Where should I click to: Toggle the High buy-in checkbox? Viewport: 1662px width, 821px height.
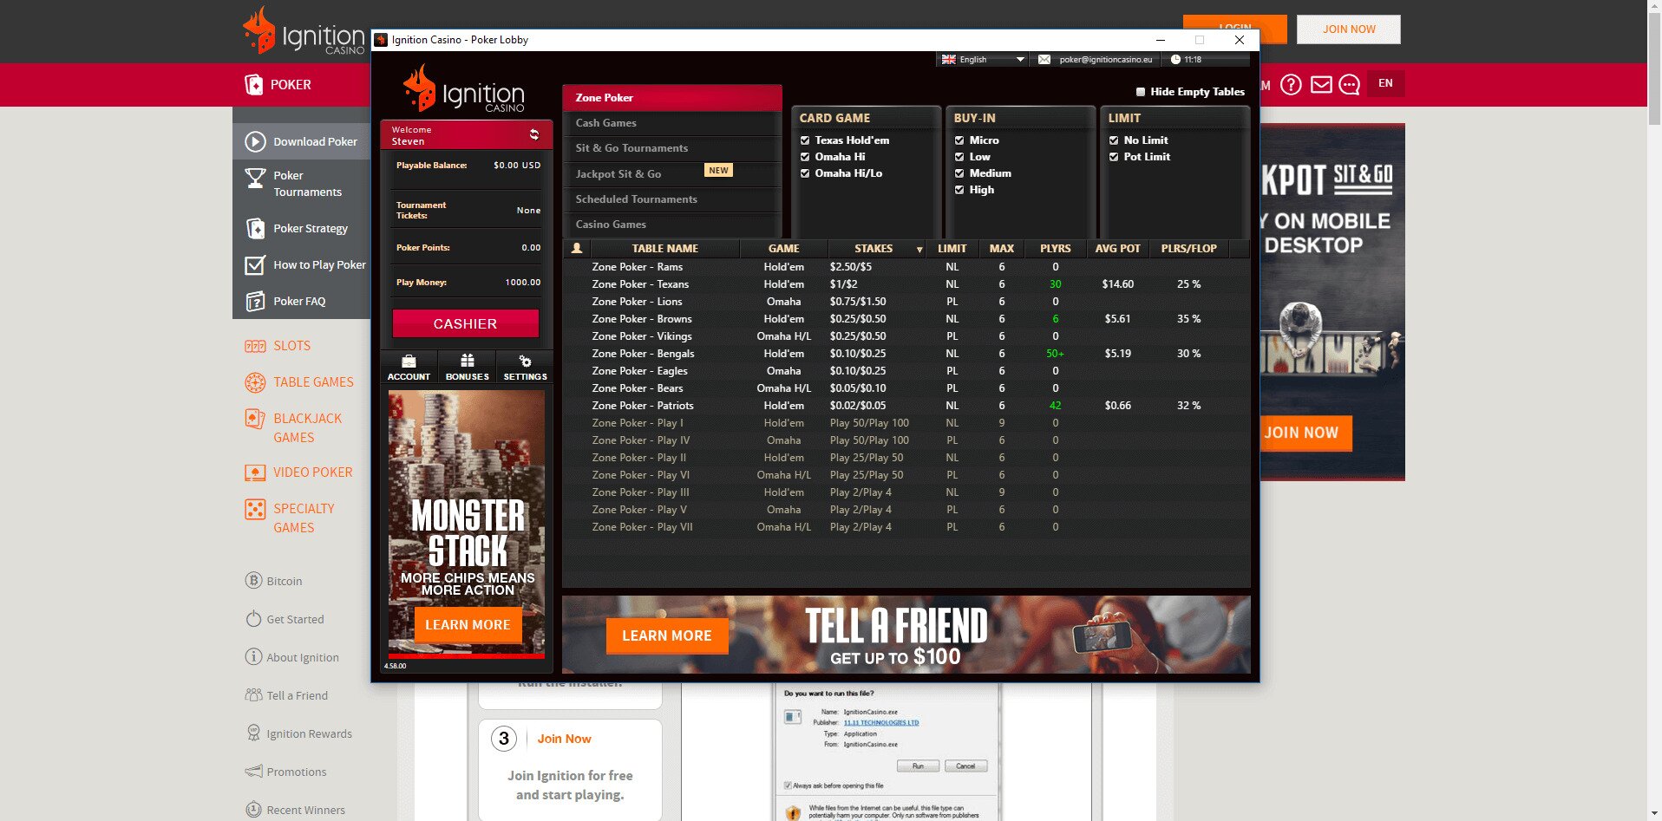click(959, 190)
